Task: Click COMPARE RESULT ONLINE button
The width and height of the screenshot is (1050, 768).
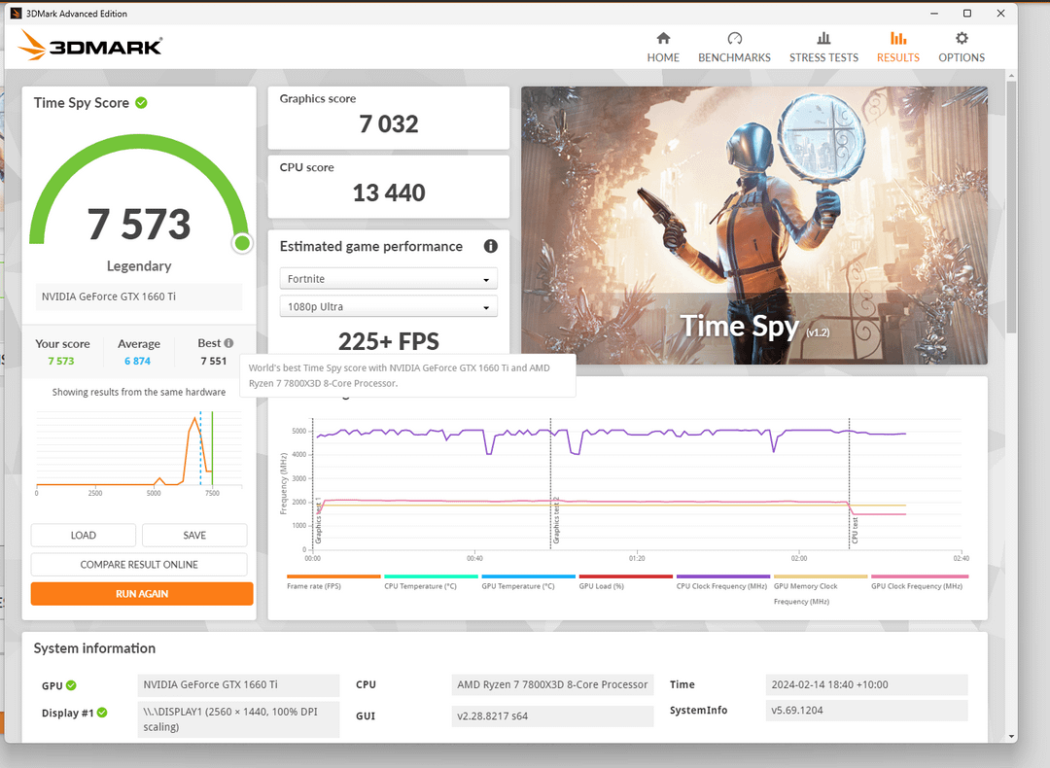Action: (x=139, y=565)
